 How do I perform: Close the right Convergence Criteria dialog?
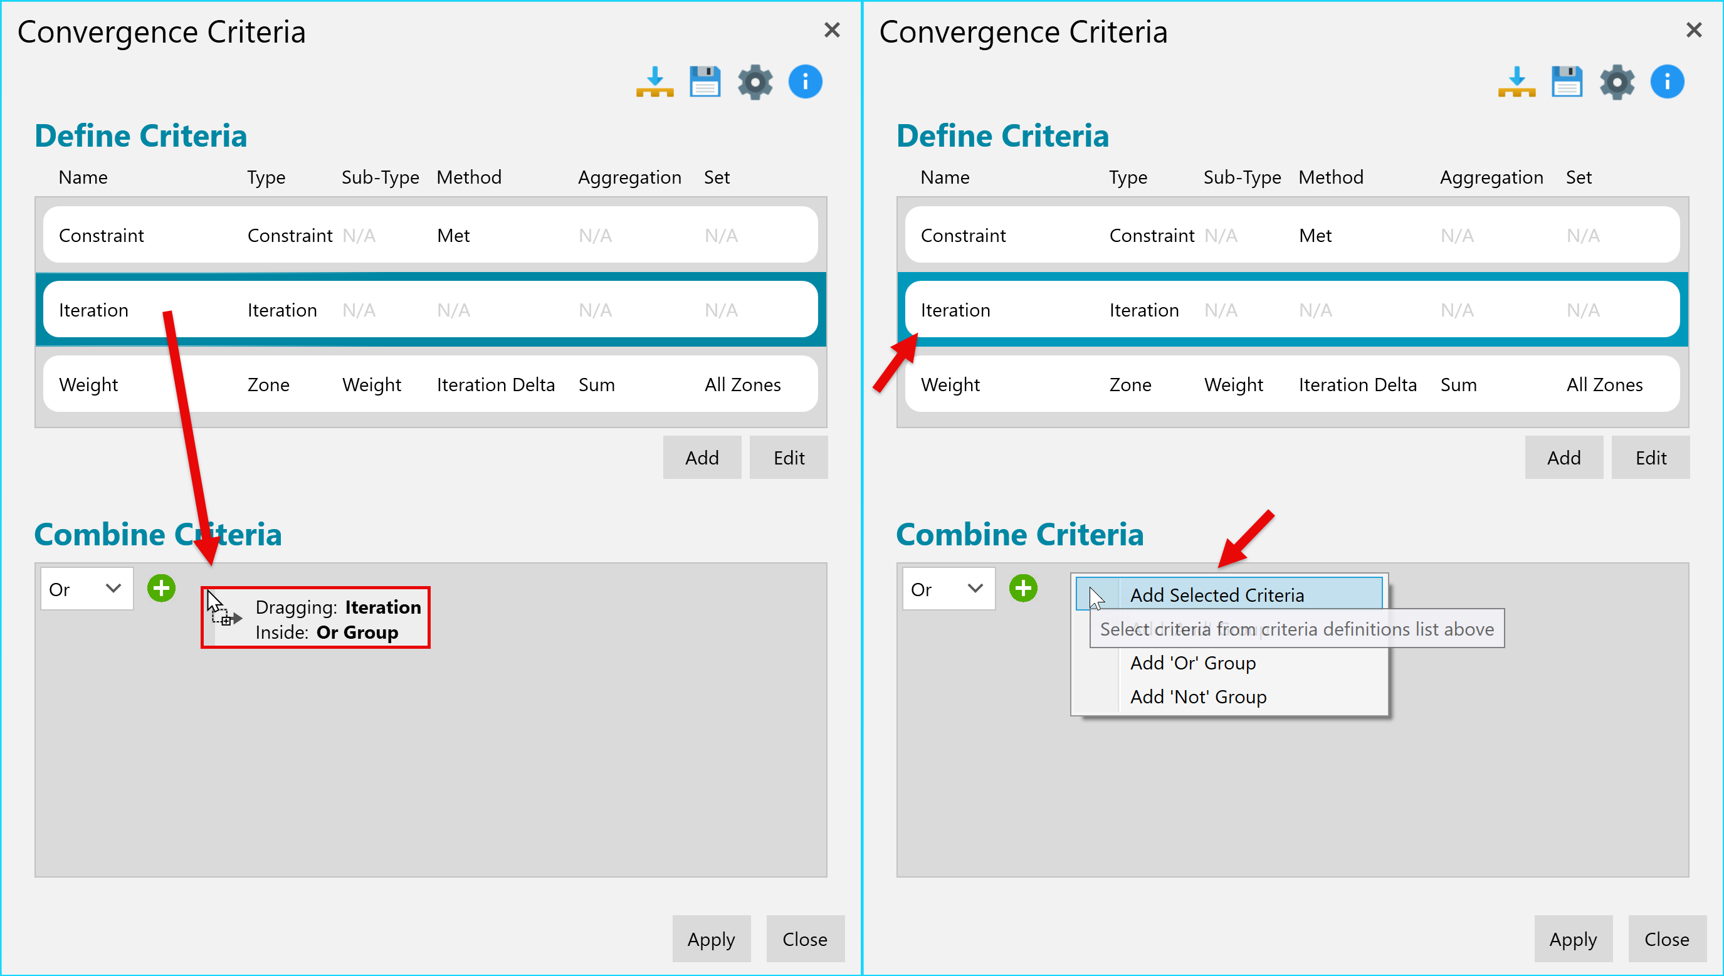click(x=1694, y=30)
